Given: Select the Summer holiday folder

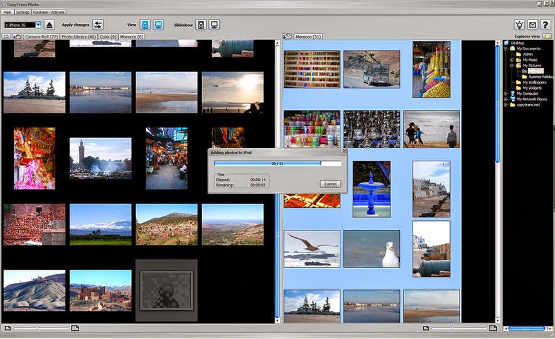Looking at the screenshot, I should click(541, 77).
